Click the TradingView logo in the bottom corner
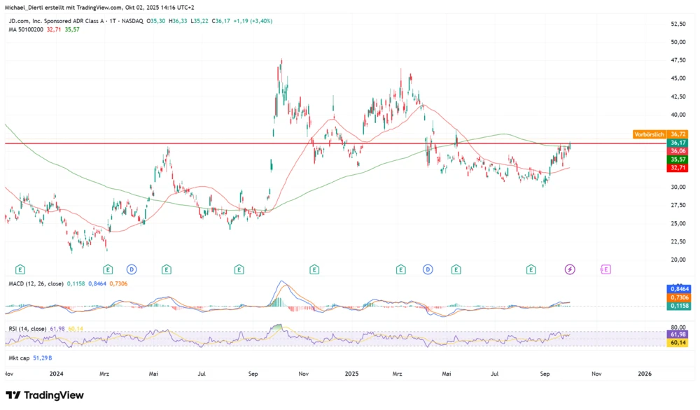700x410 pixels. point(43,395)
